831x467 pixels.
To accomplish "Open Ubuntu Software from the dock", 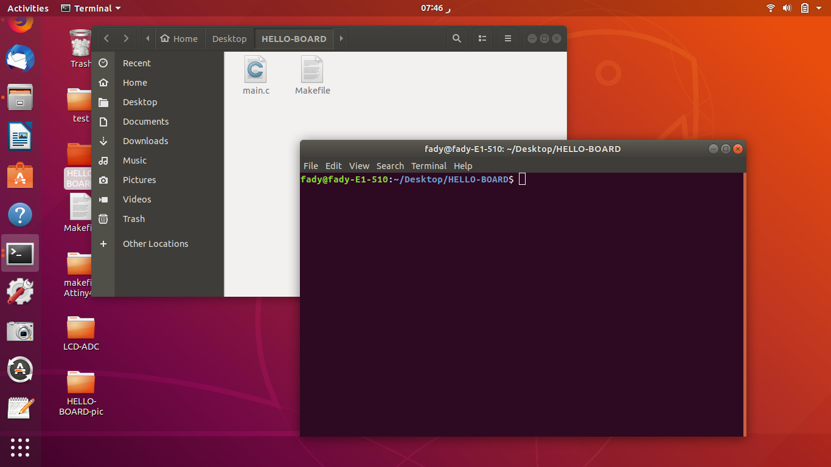I will click(20, 175).
